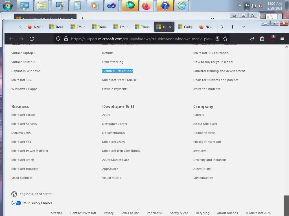Click the page scrollbar up arrow
Screen dimensions: 289x216
pyautogui.click(x=286, y=47)
